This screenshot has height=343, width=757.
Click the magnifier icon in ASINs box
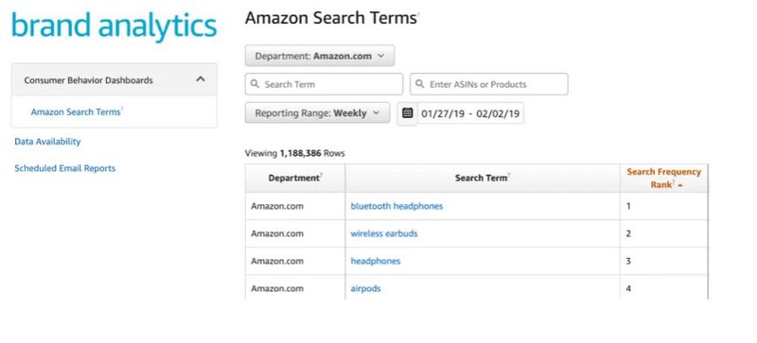coord(420,84)
